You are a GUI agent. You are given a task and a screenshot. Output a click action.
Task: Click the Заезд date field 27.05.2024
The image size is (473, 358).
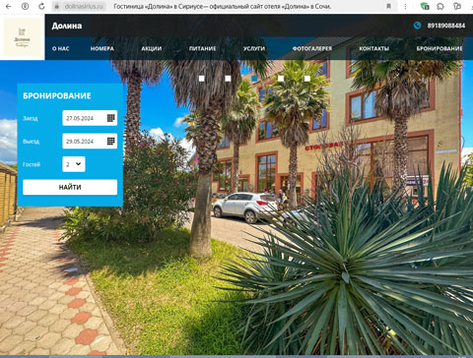click(90, 118)
